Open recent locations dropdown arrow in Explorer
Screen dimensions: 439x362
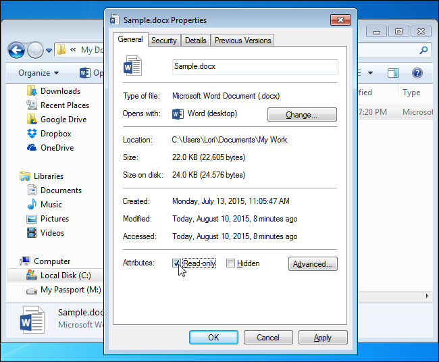tap(49, 51)
